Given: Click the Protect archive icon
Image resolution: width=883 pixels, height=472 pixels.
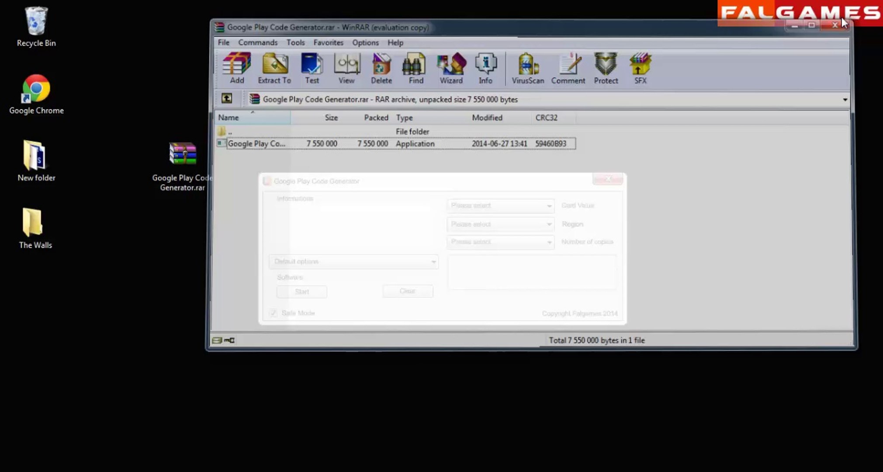Looking at the screenshot, I should point(606,68).
